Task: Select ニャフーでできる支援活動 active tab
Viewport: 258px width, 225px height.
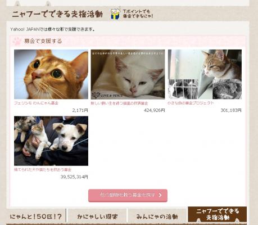Action: 218,214
